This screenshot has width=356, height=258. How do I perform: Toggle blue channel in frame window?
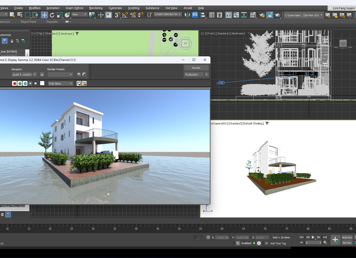25,83
